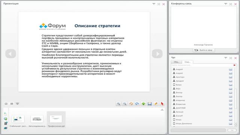Select user ЕленаП in the list

click(179, 116)
